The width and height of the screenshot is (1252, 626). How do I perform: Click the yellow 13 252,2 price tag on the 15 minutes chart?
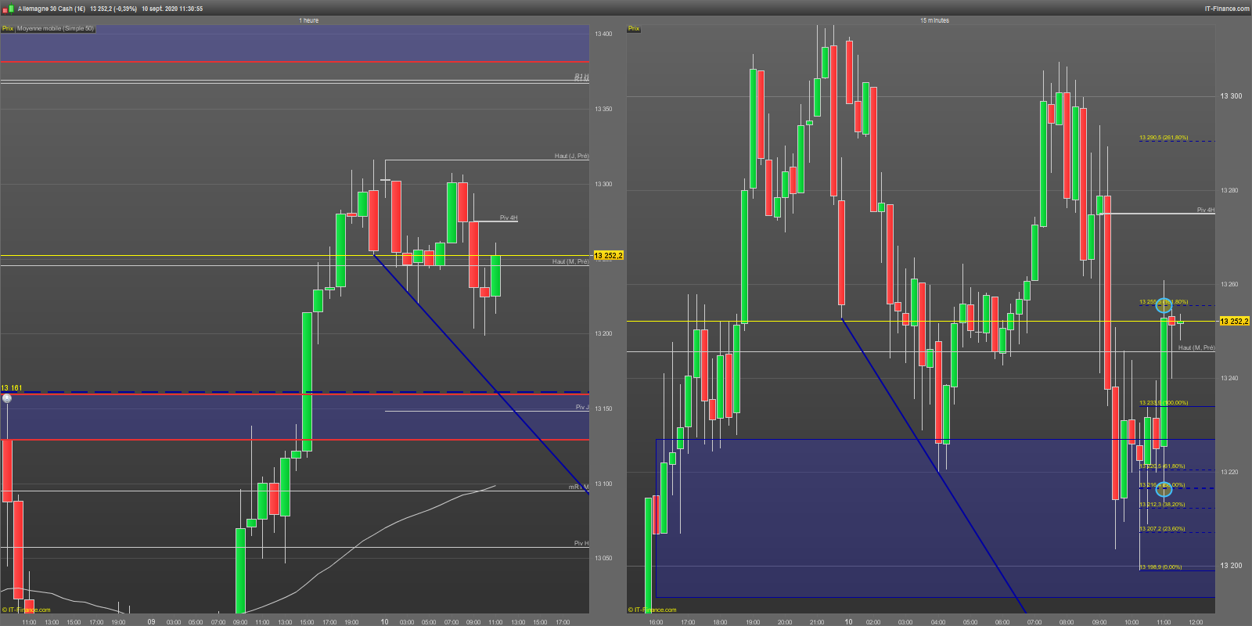pos(1235,322)
